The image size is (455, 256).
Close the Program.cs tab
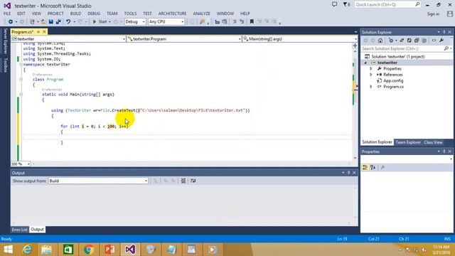coord(44,31)
